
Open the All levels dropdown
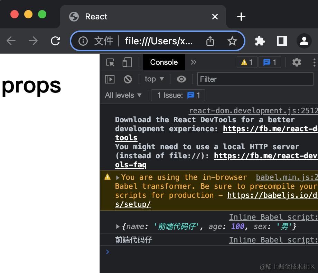[x=123, y=95]
